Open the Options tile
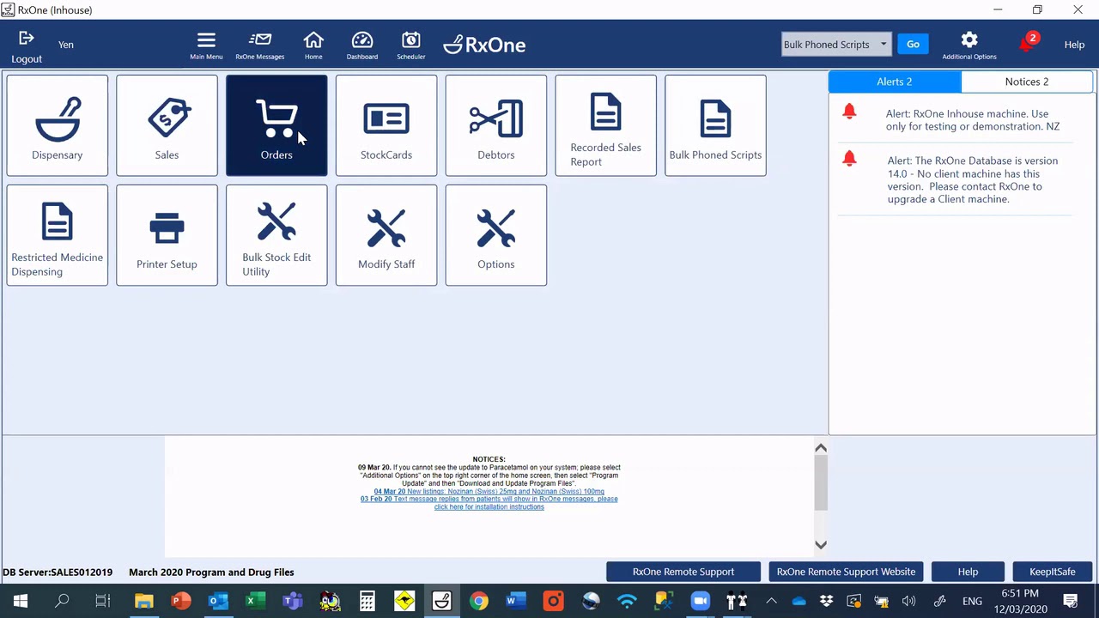The width and height of the screenshot is (1099, 618). pyautogui.click(x=496, y=235)
